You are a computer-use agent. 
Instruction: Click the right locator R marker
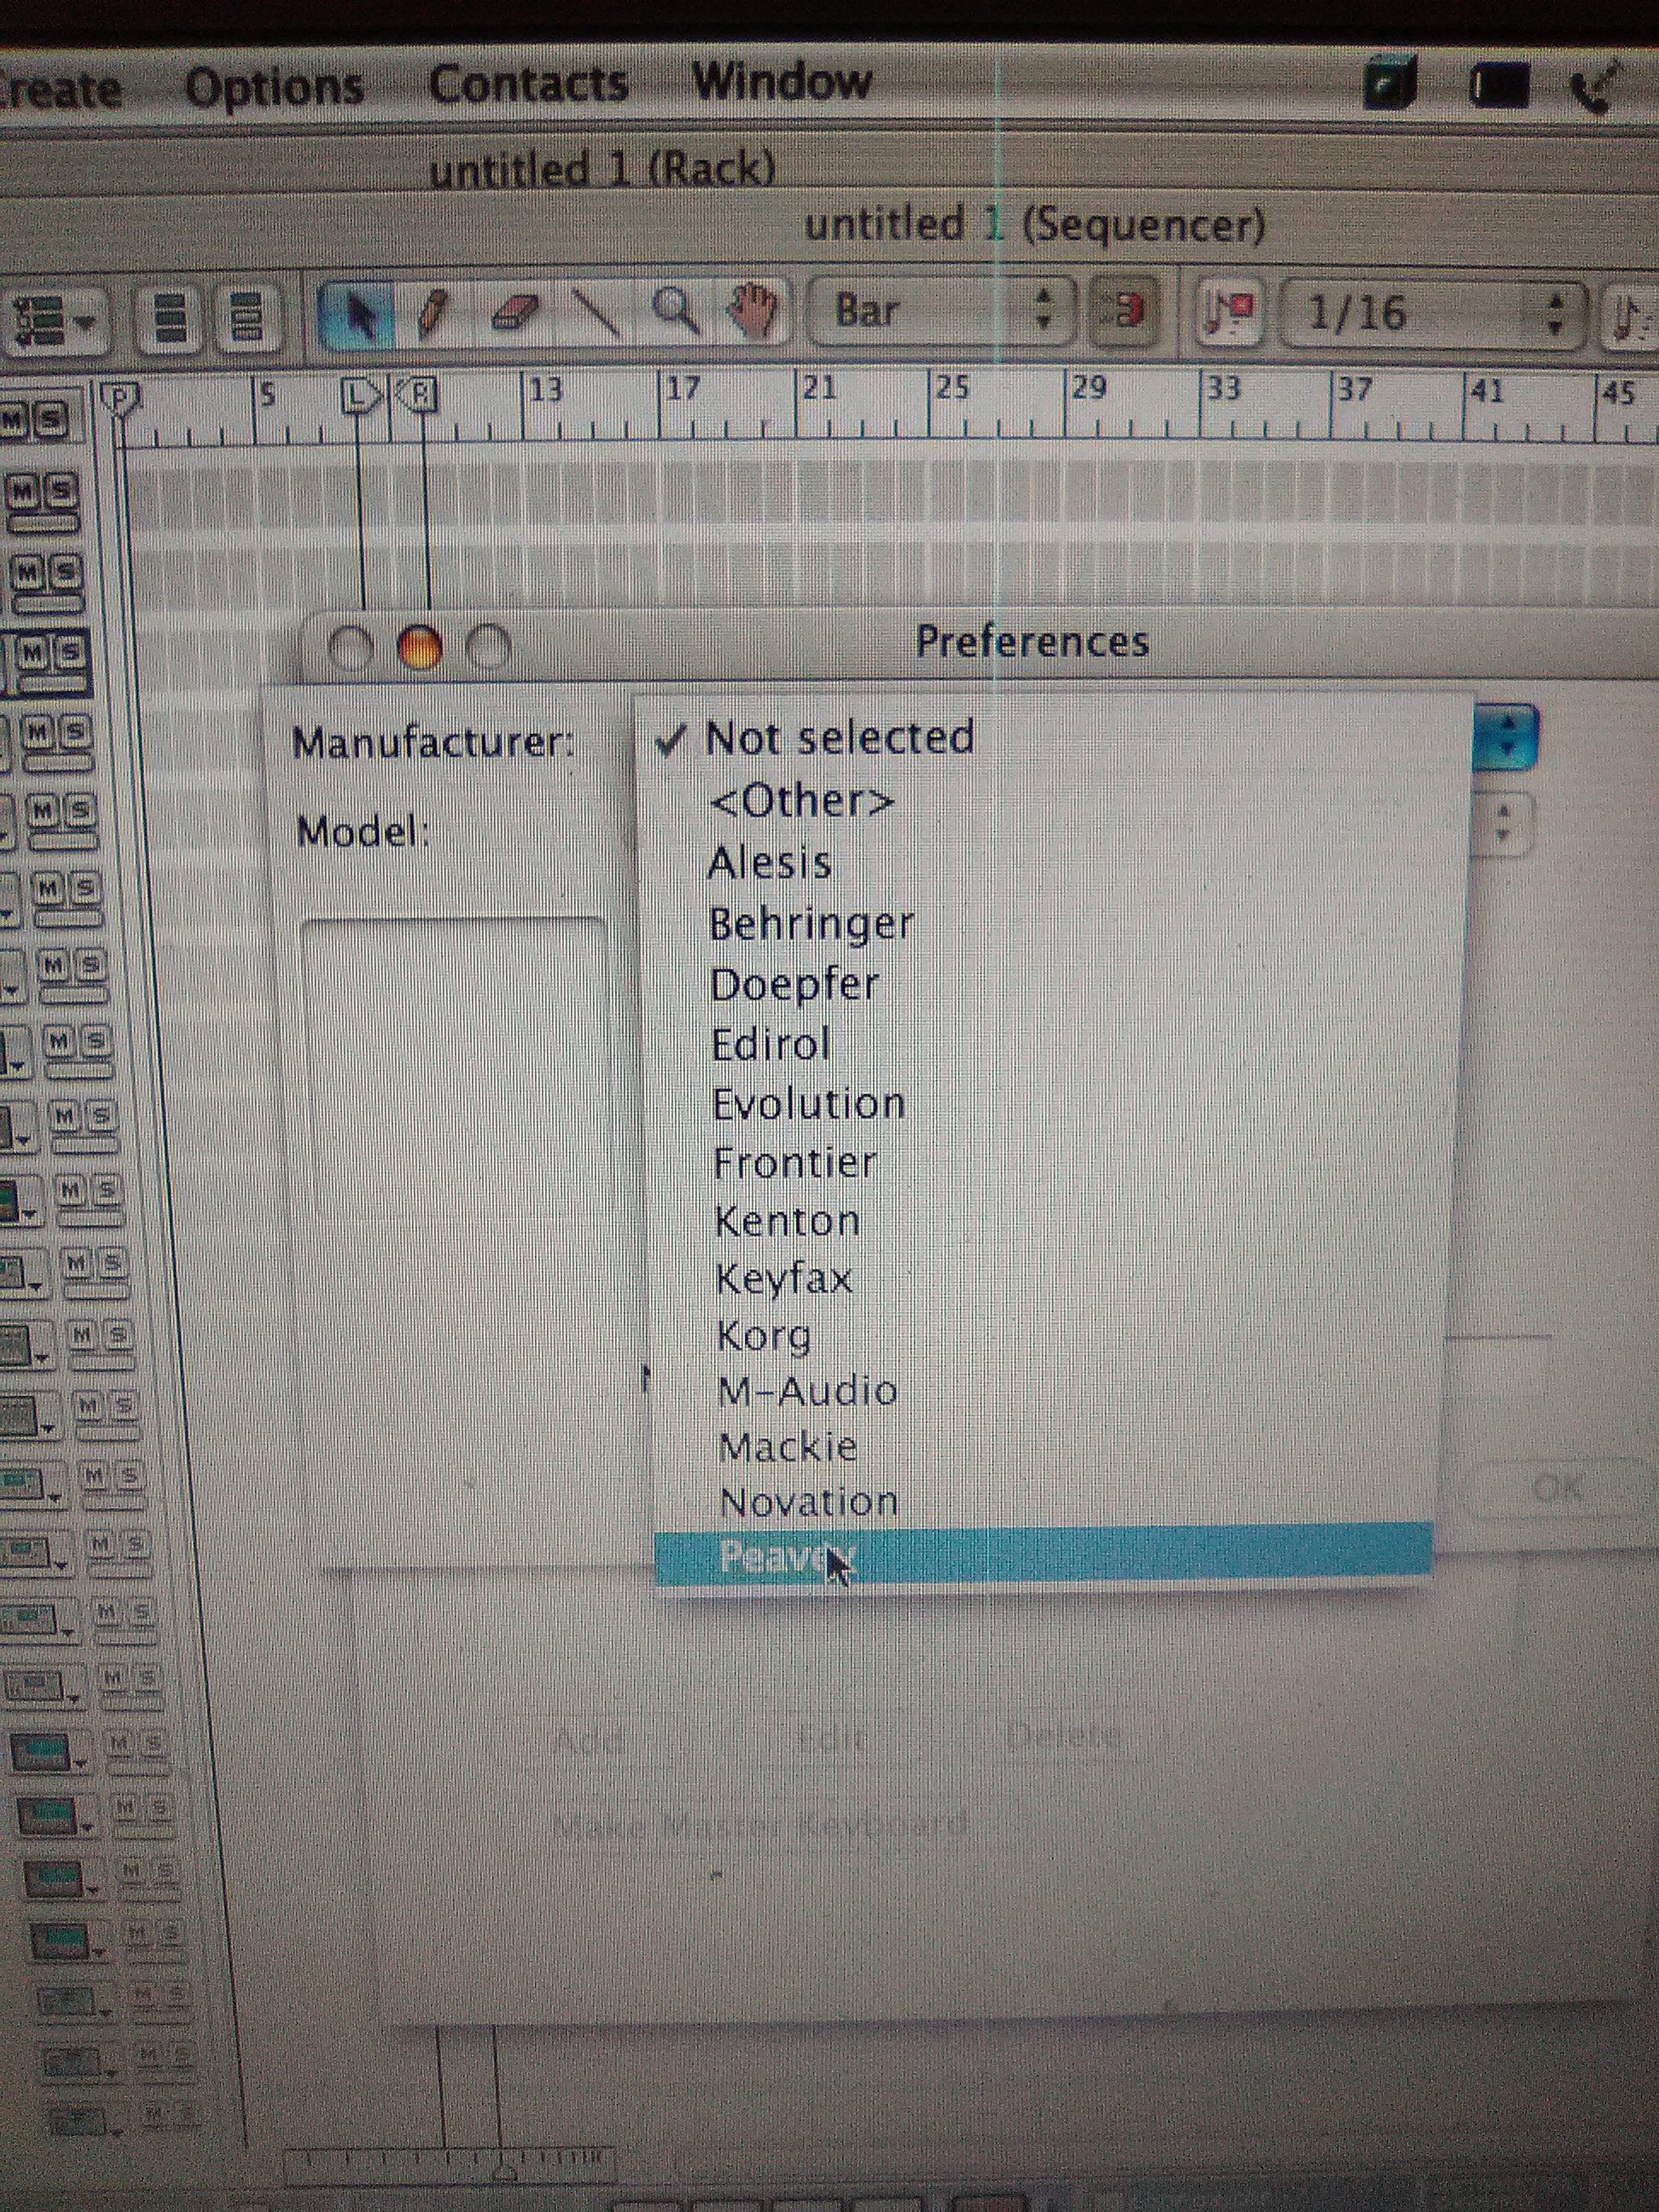421,395
